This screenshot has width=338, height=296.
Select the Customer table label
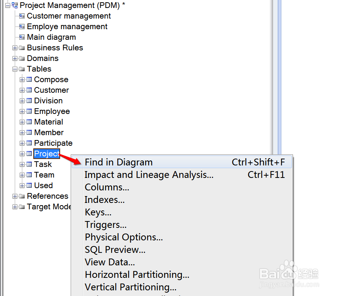tap(51, 90)
